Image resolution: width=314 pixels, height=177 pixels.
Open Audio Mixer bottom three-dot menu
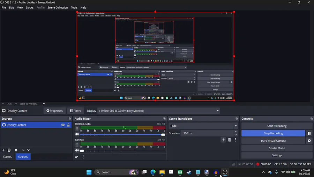83,157
